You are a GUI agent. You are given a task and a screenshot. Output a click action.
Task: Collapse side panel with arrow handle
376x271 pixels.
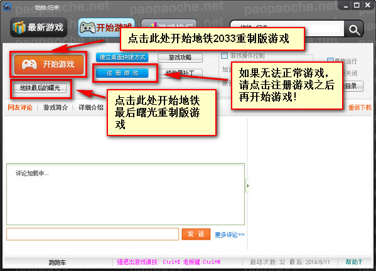pyautogui.click(x=248, y=186)
